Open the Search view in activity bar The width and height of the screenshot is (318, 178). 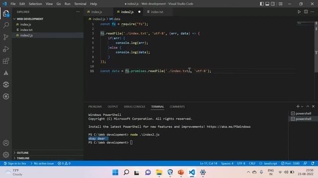(x=6, y=25)
